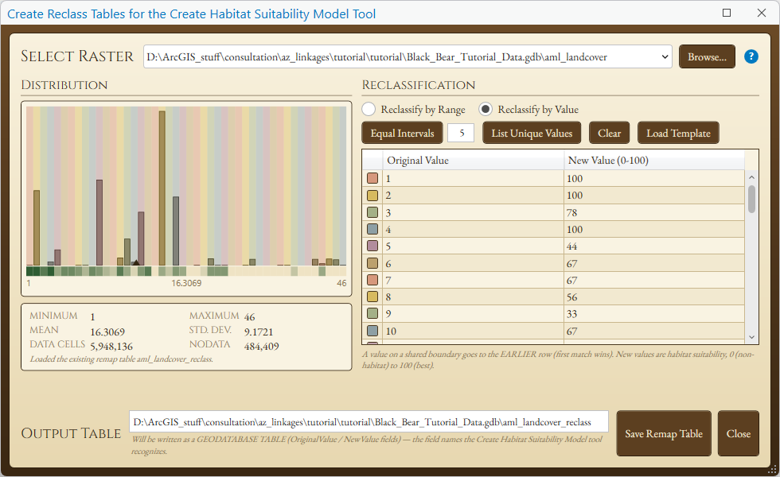Click the Output Table path field
780x477 pixels.
point(369,422)
